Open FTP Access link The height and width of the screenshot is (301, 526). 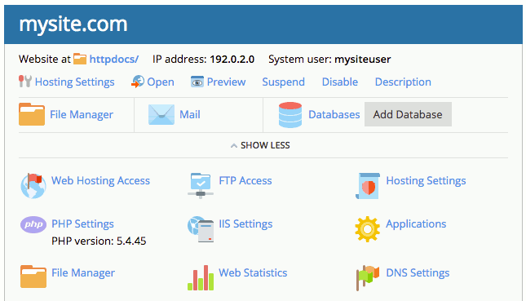pos(245,180)
